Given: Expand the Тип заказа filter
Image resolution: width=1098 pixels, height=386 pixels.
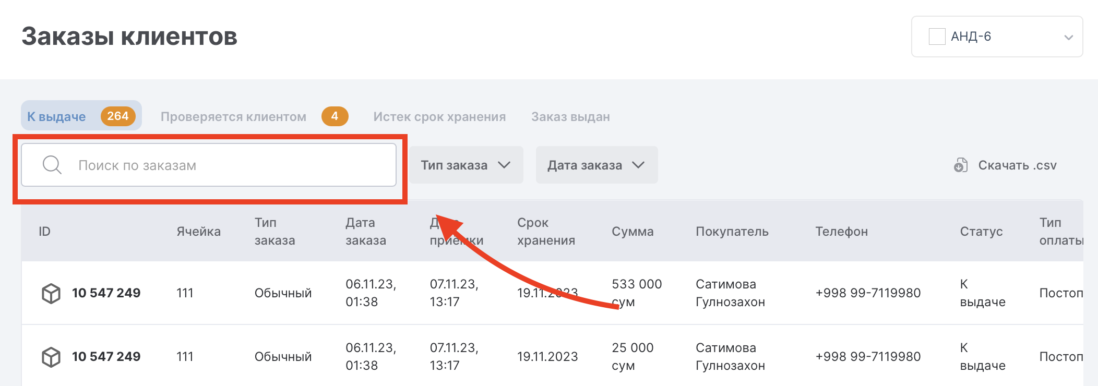Looking at the screenshot, I should tap(466, 165).
